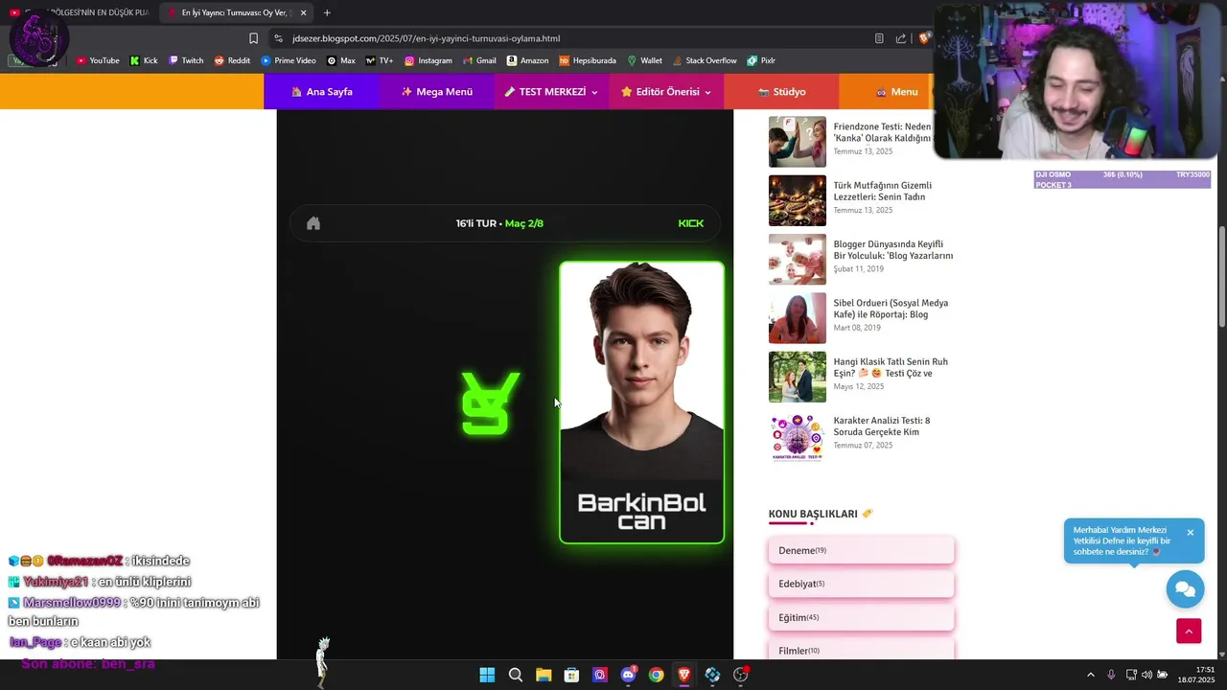The height and width of the screenshot is (690, 1227).
Task: Switch to the YouTube tab
Action: (79, 12)
